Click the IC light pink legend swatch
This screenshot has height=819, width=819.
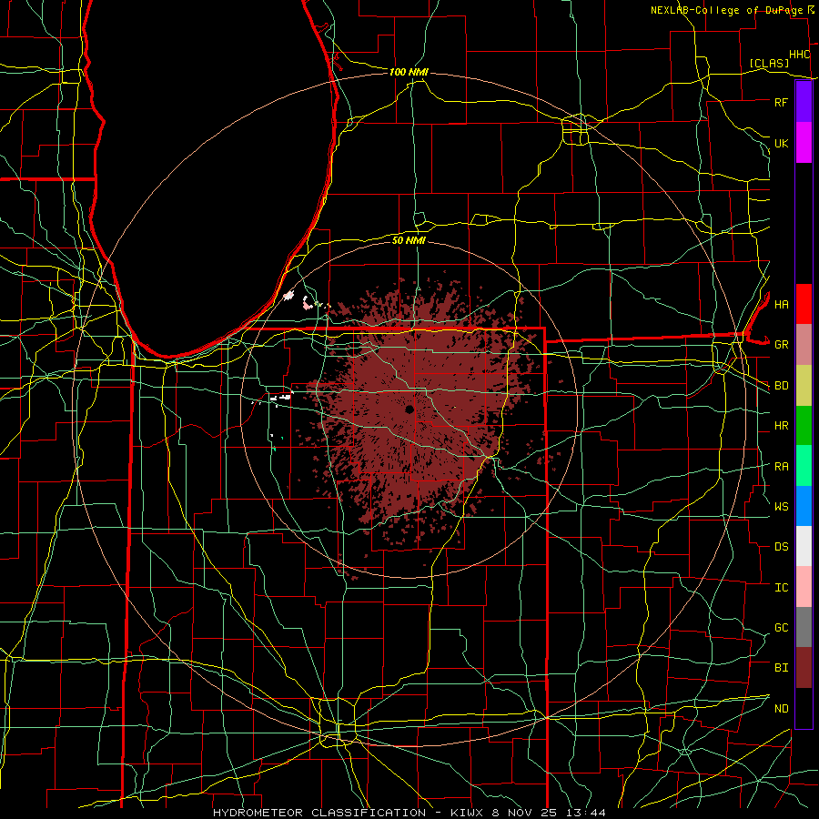[804, 587]
